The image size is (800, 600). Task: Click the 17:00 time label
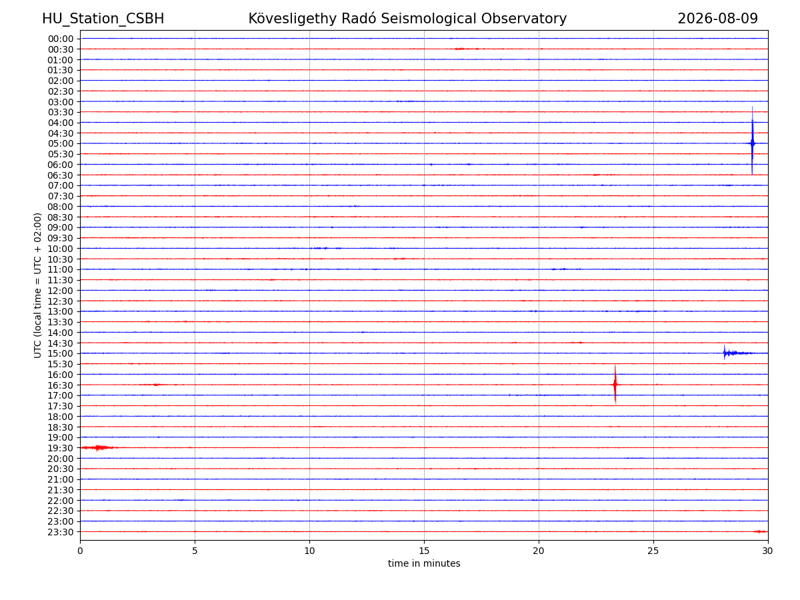61,396
